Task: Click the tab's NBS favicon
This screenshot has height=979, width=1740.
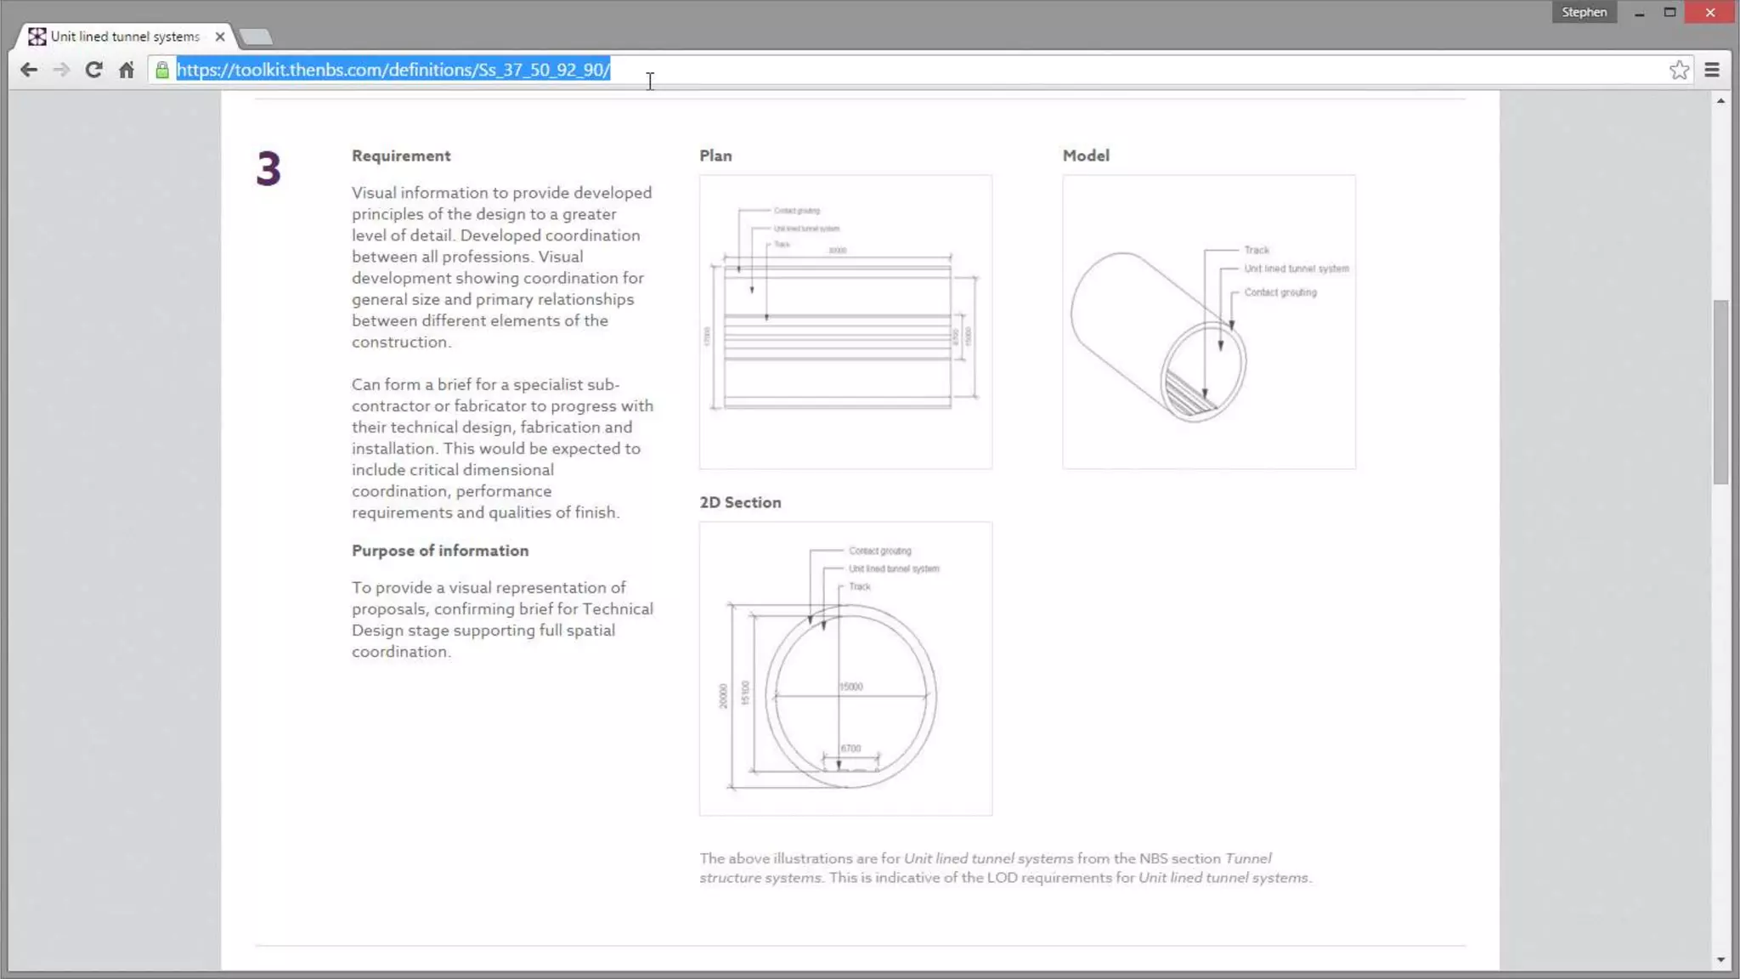Action: [x=37, y=37]
